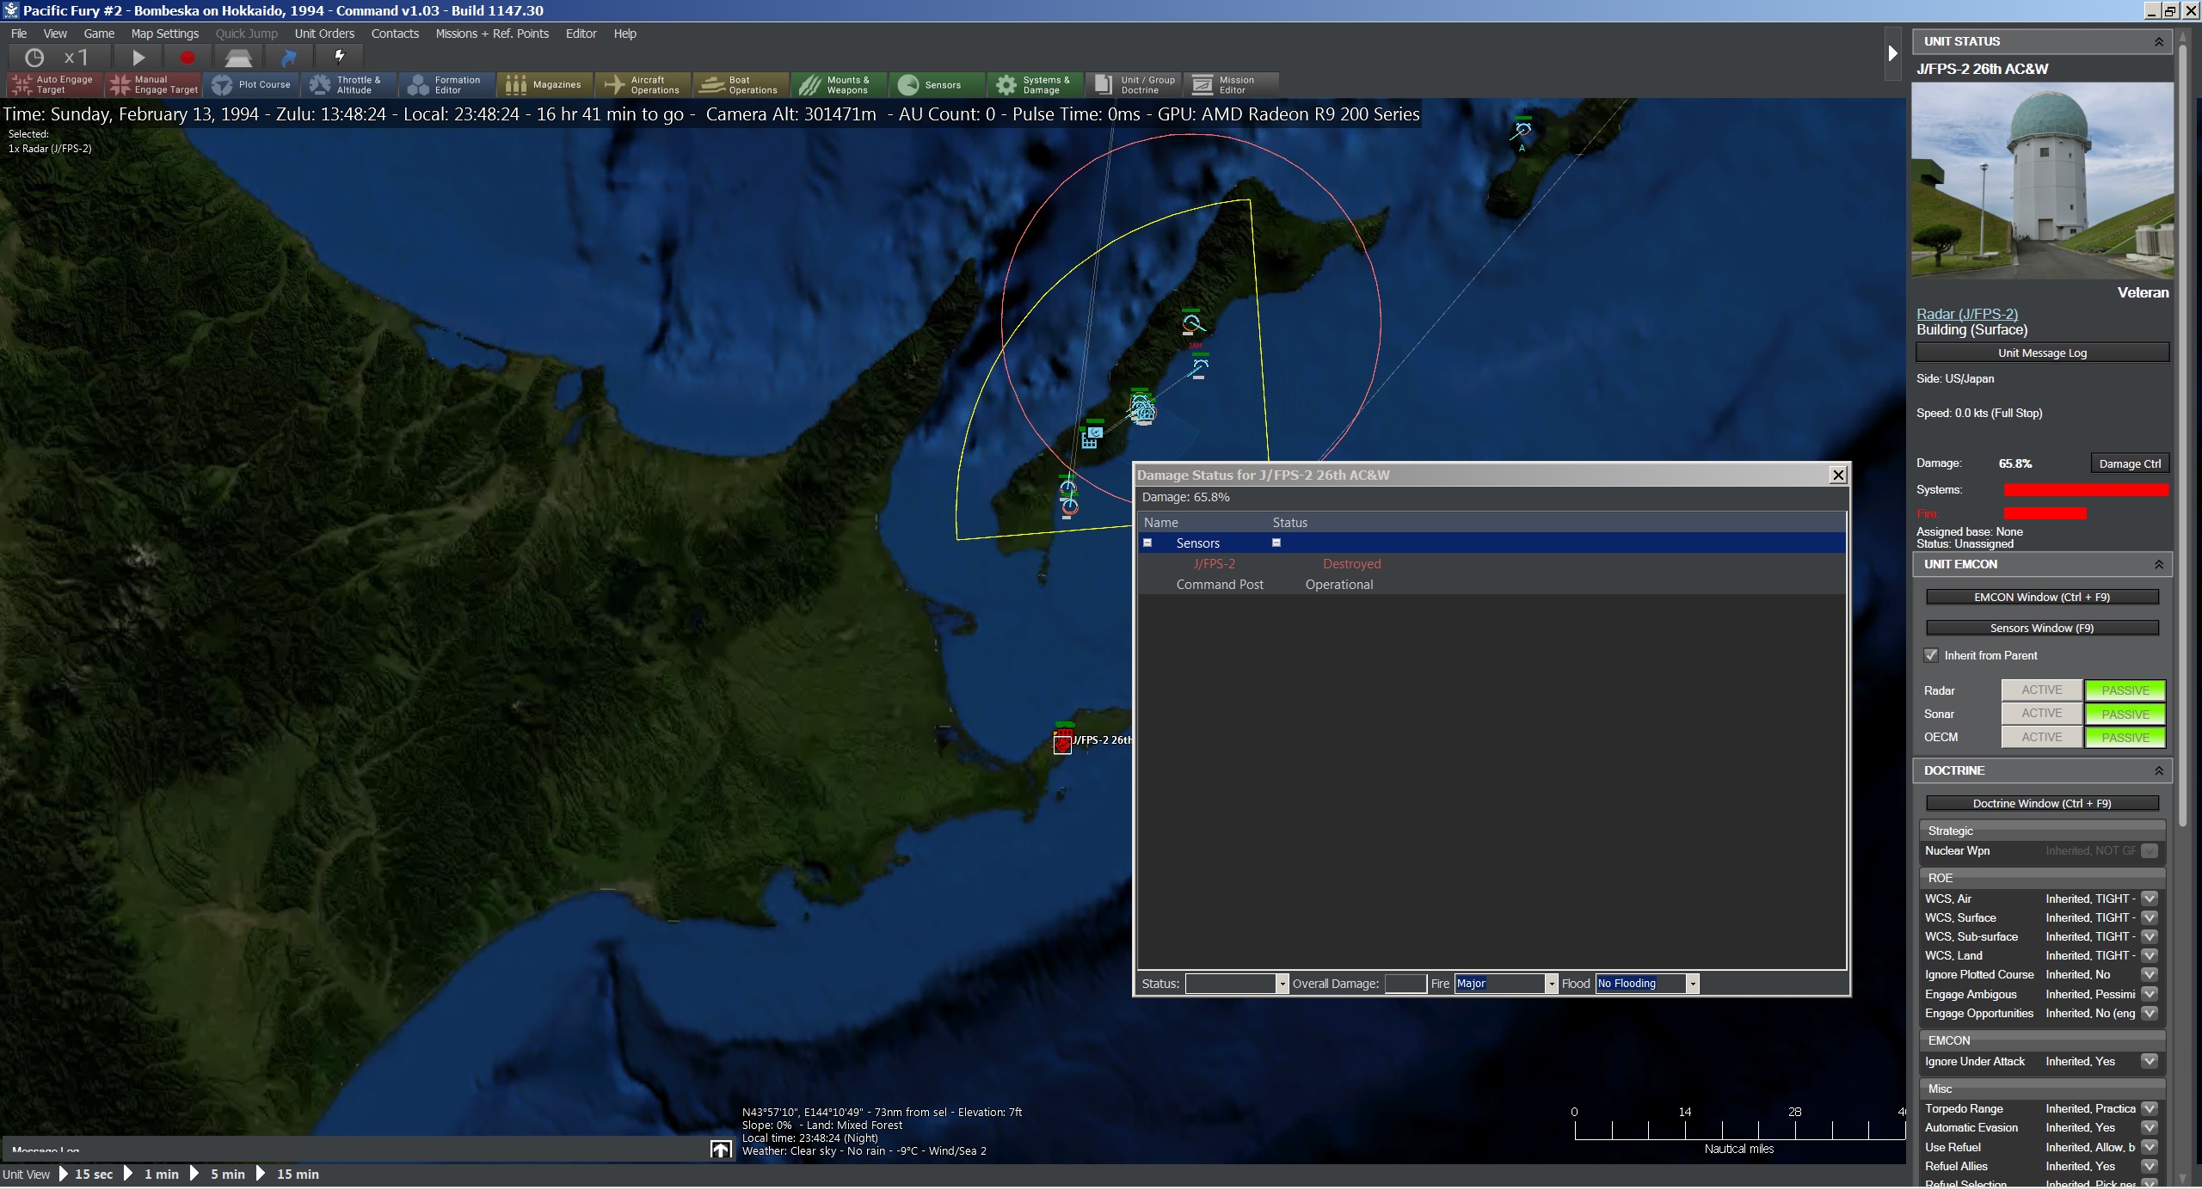Open the Formation Editor icon
The height and width of the screenshot is (1190, 2202).
pyautogui.click(x=419, y=84)
